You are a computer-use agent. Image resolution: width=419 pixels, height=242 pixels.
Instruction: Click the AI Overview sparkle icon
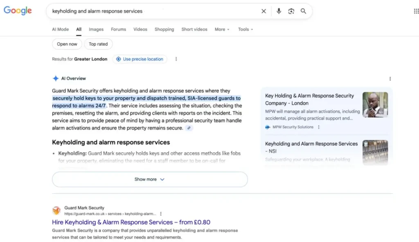pyautogui.click(x=56, y=78)
